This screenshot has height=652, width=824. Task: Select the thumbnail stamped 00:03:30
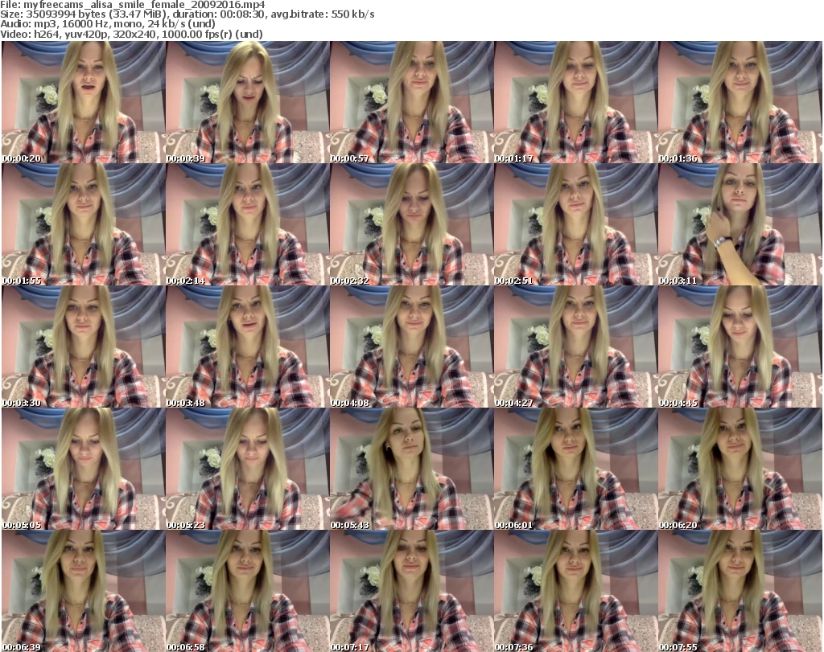click(84, 347)
